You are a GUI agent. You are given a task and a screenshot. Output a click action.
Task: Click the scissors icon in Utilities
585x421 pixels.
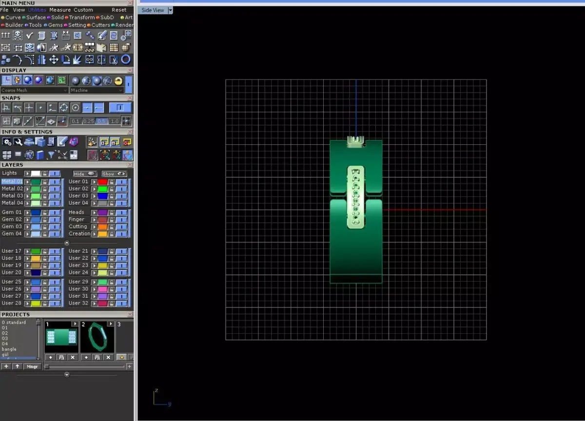point(114,59)
